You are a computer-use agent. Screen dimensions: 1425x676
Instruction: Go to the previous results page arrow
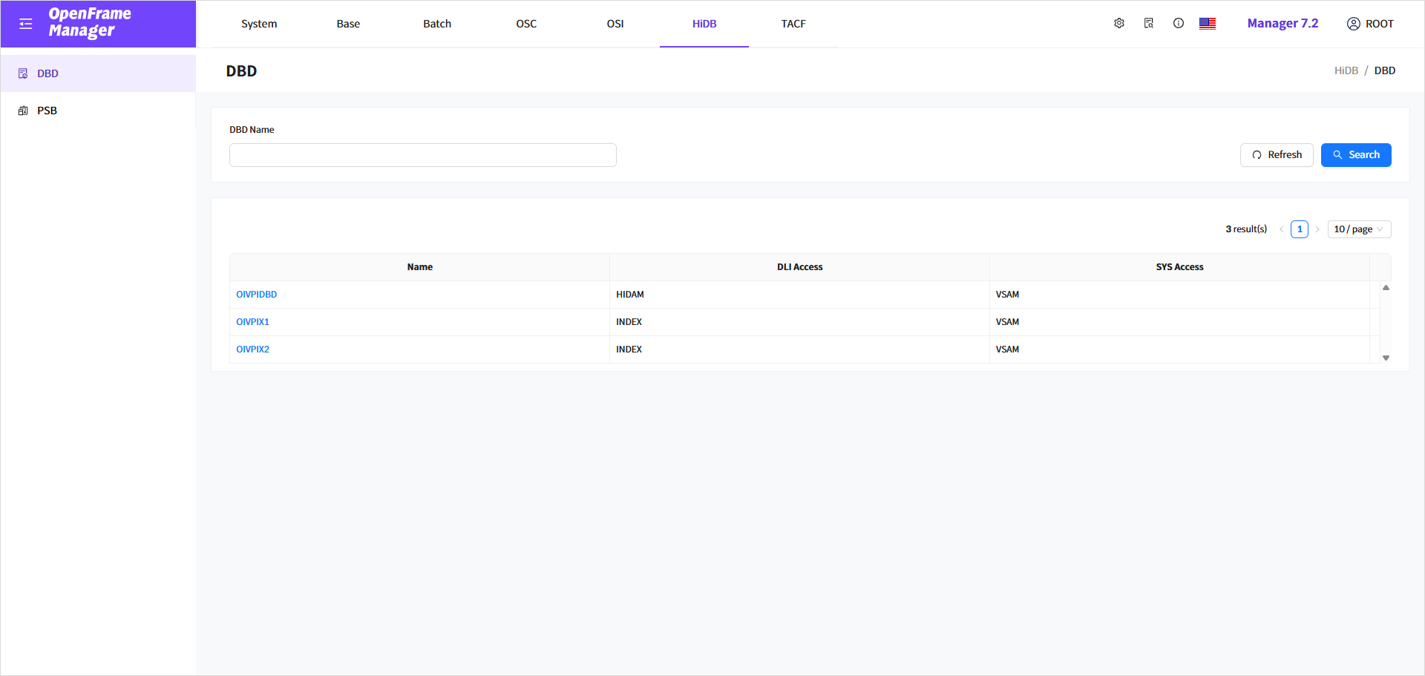coord(1282,229)
